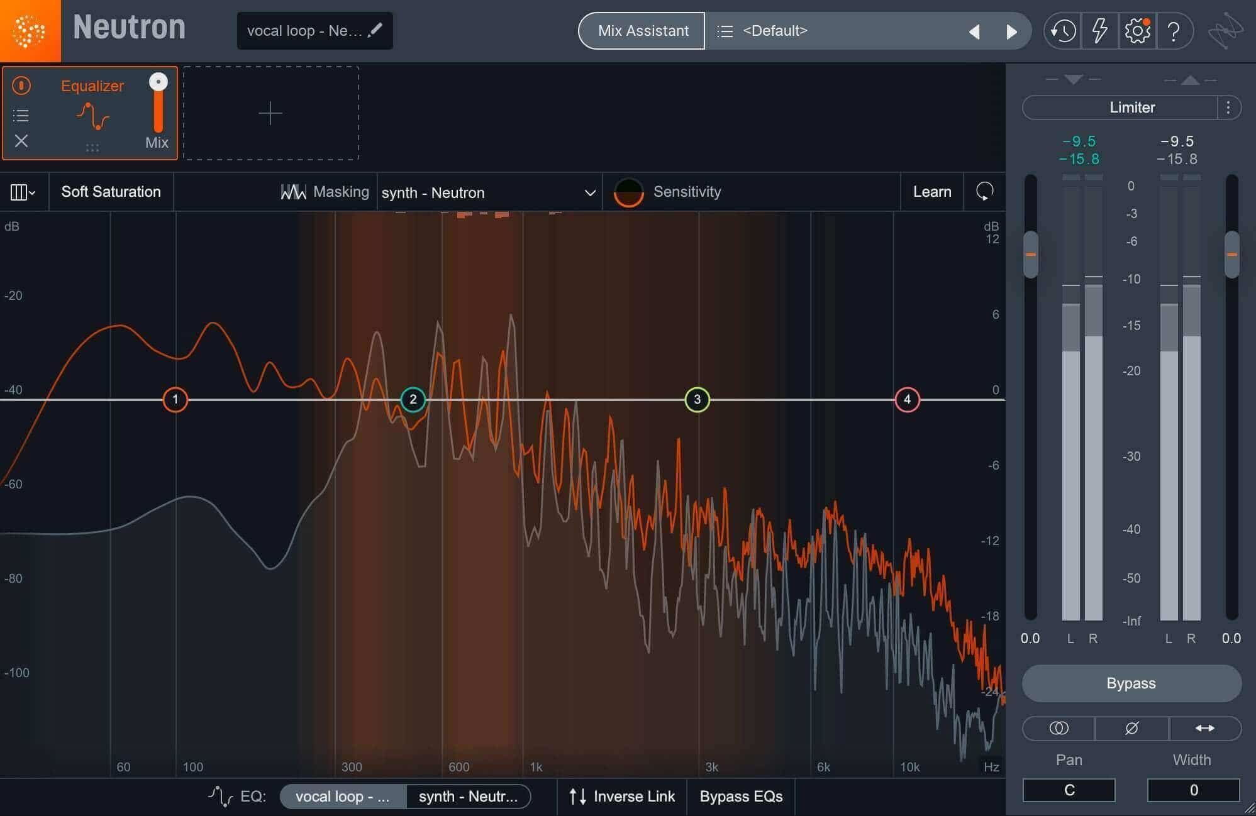Image resolution: width=1256 pixels, height=816 pixels.
Task: Click the stereo channel link icon
Action: click(1059, 728)
